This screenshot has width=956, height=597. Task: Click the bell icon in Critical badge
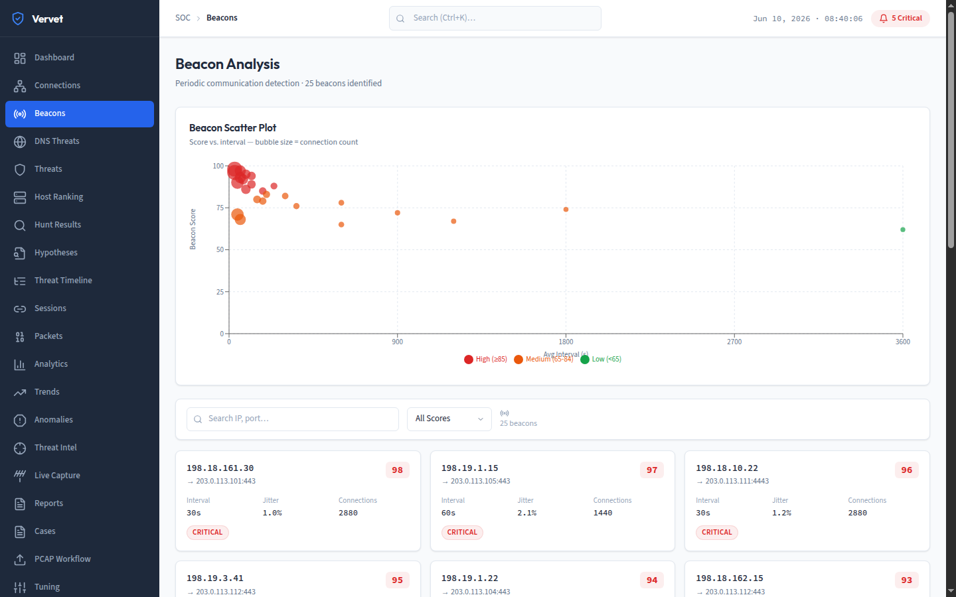click(x=884, y=19)
